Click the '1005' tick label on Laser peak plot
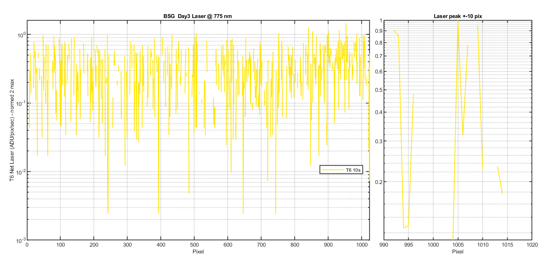The height and width of the screenshot is (270, 540). (458, 245)
